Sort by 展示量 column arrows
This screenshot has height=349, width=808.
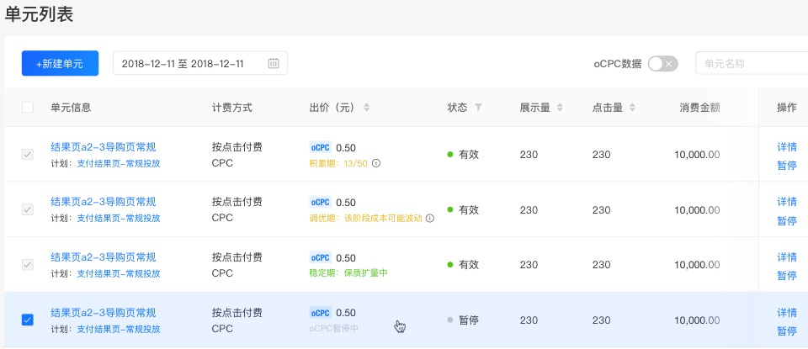point(560,108)
